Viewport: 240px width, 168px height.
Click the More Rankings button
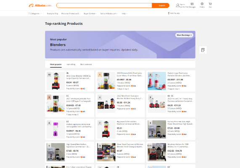184,35
